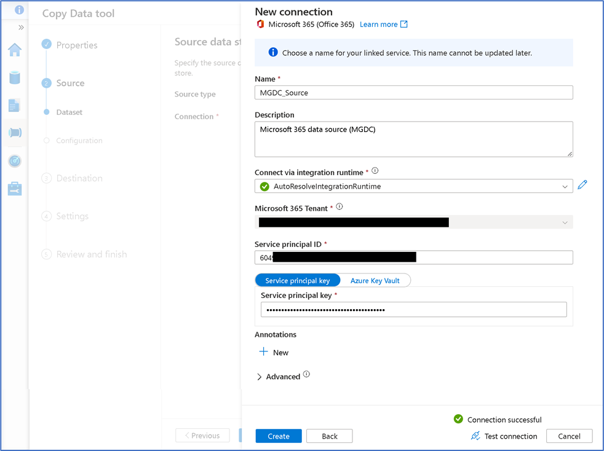Open the Monitor gauge icon in sidebar
This screenshot has height=451, width=604.
click(15, 161)
